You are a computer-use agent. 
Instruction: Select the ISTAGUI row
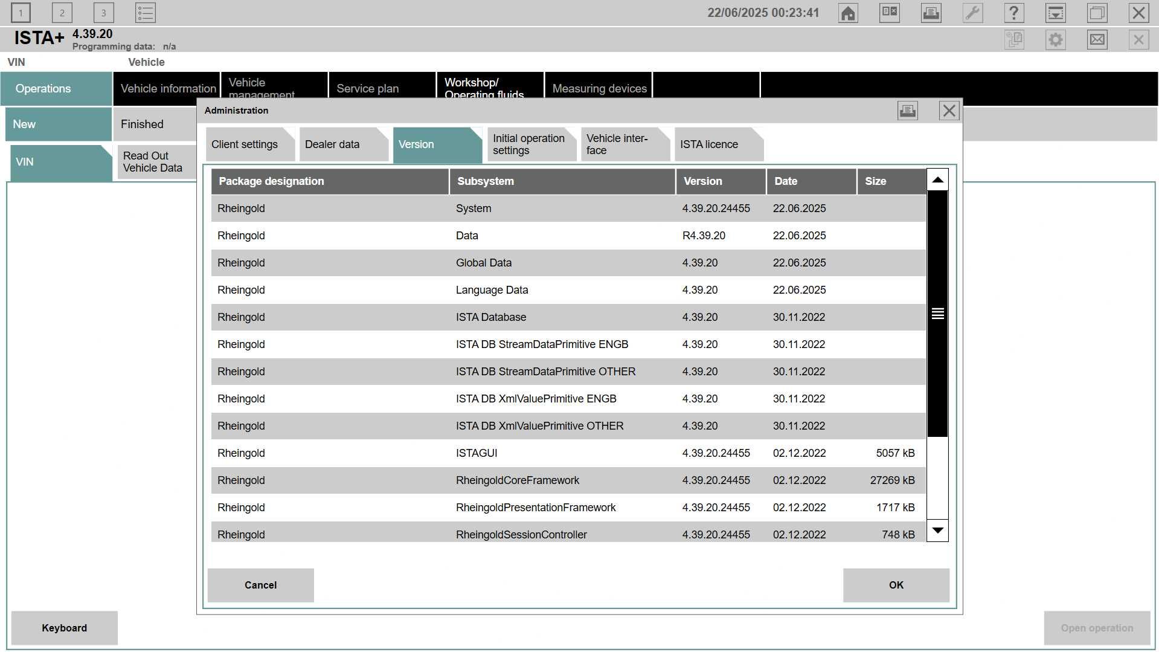point(568,453)
